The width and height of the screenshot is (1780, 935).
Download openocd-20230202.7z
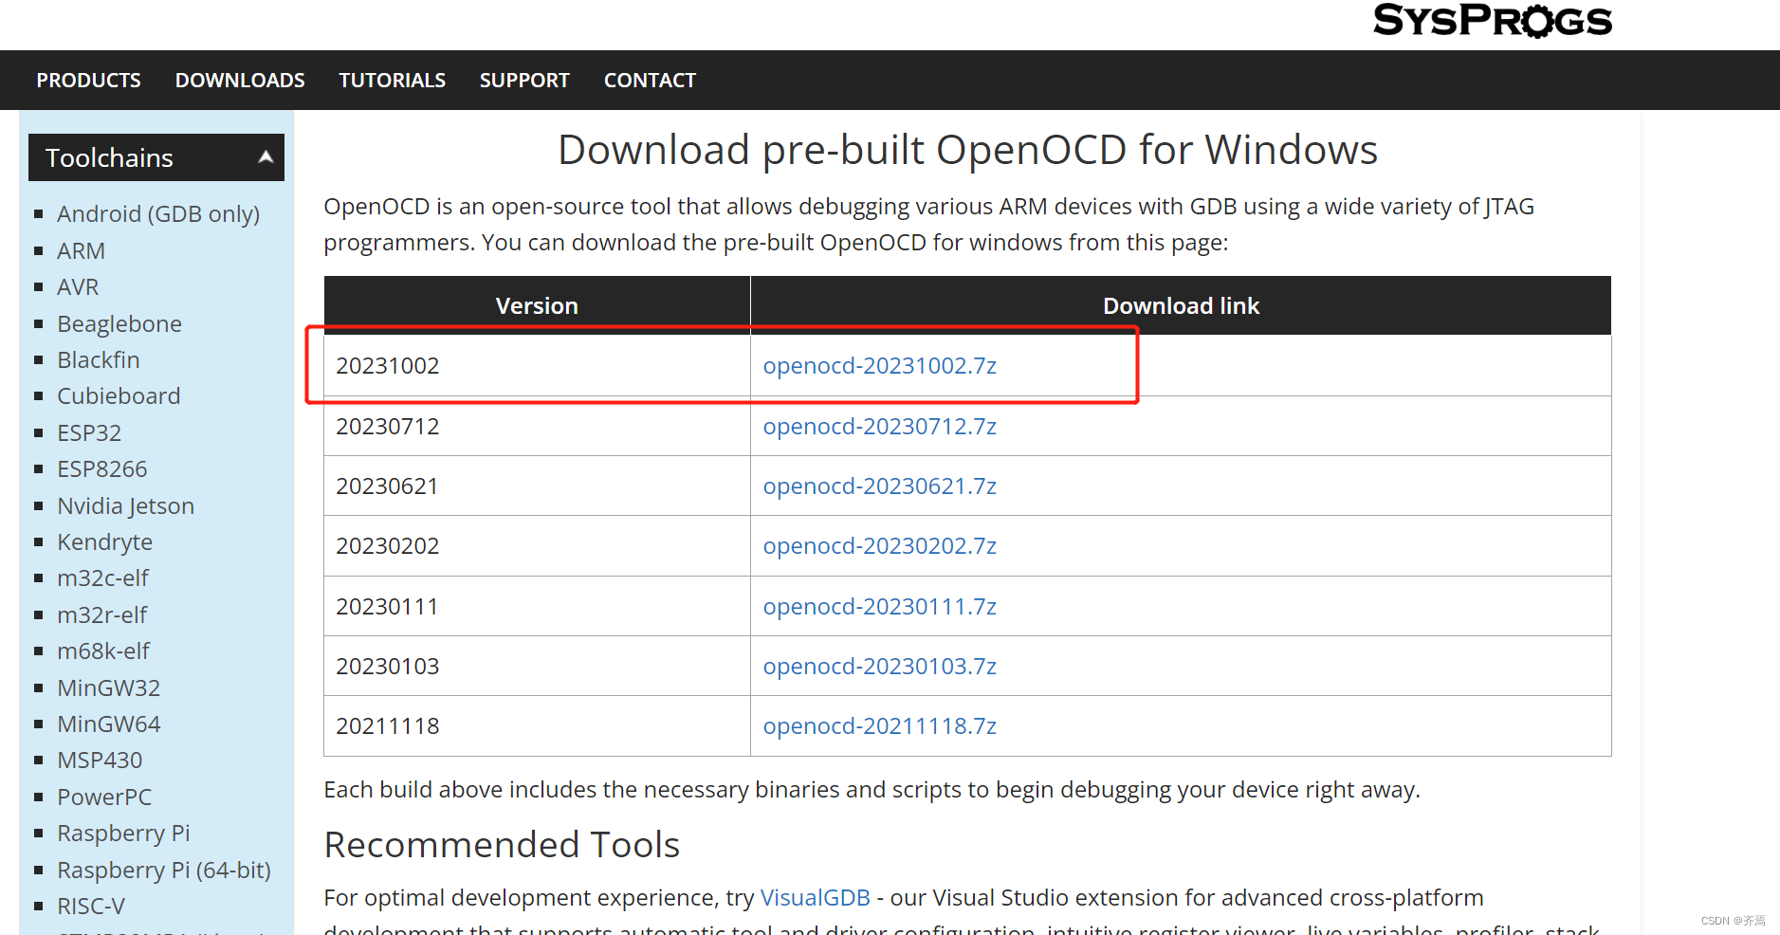tap(880, 546)
